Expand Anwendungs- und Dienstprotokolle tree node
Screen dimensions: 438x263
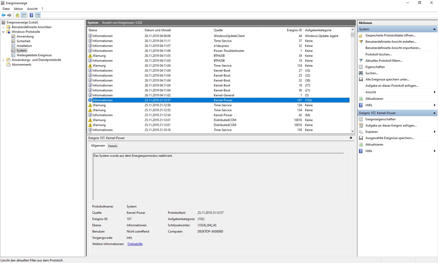click(3, 60)
